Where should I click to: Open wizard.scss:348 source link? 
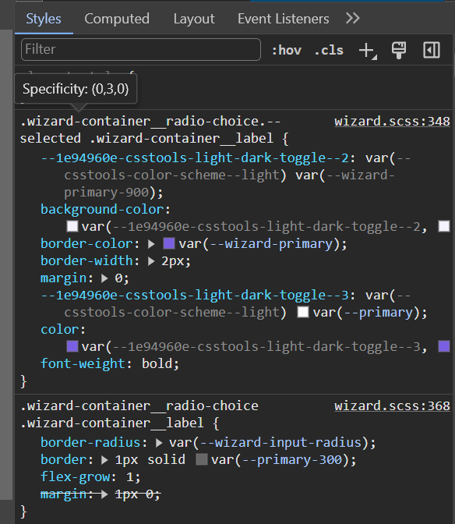pos(392,122)
